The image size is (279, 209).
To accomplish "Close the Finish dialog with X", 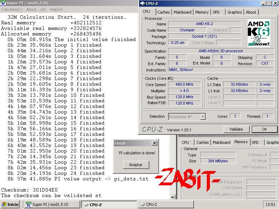I will point(154,143).
